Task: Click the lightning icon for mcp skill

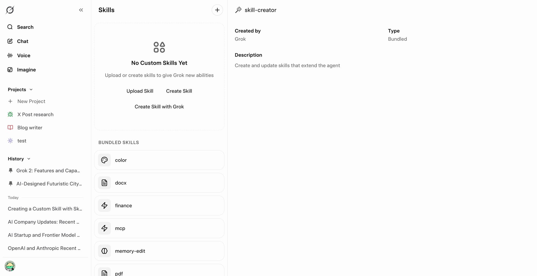Action: click(x=104, y=228)
